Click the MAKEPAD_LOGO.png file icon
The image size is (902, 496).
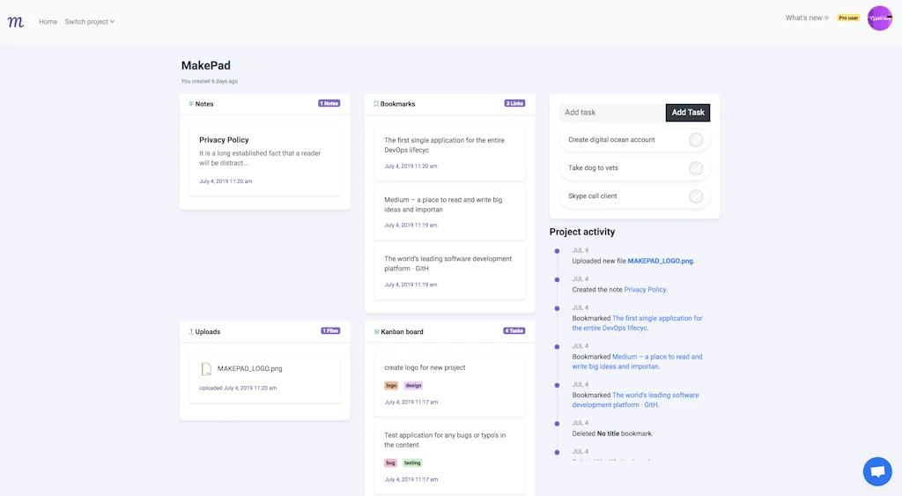click(x=206, y=369)
